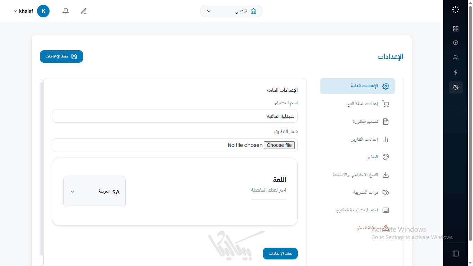The width and height of the screenshot is (473, 266).
Task: Open the products box icon in sidebar
Action: 455,43
